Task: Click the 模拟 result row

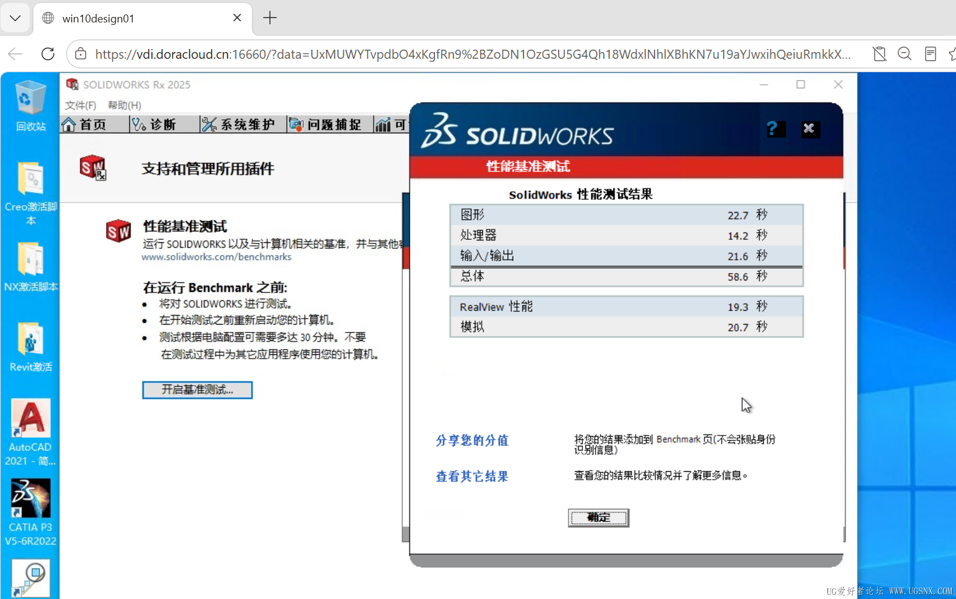Action: [627, 326]
